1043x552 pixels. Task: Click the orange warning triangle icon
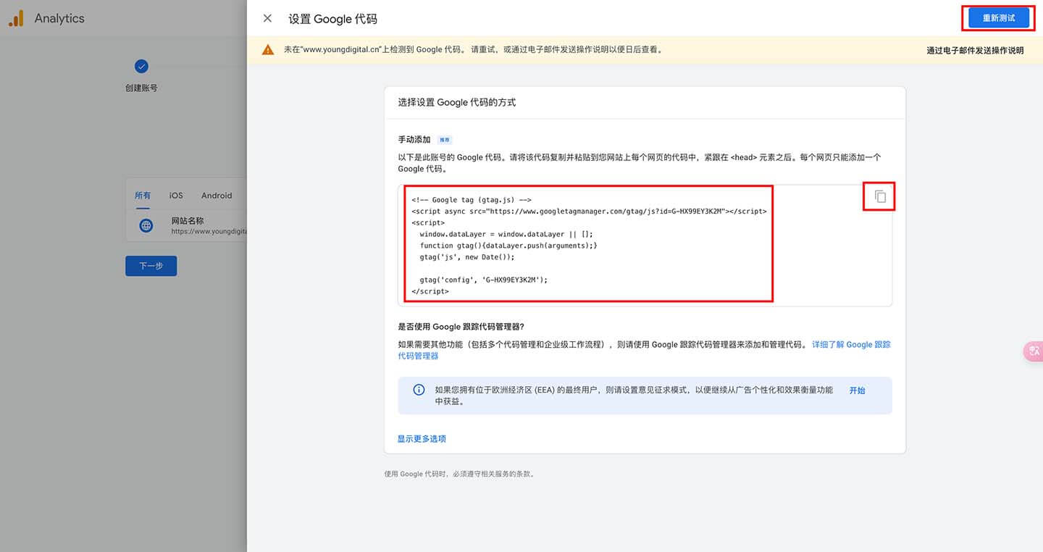[268, 50]
